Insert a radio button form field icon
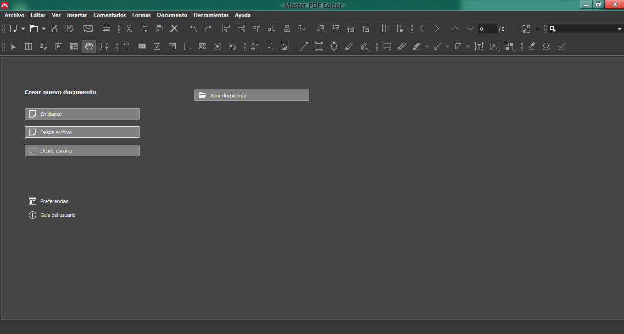This screenshot has height=334, width=624. (x=217, y=46)
